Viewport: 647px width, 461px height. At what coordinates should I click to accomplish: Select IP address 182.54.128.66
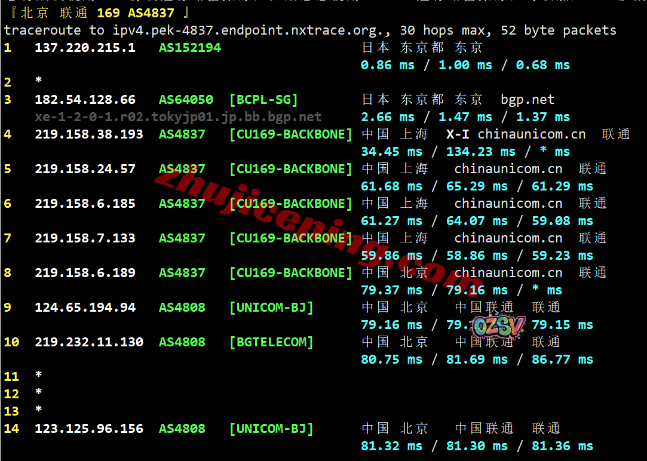[x=85, y=100]
